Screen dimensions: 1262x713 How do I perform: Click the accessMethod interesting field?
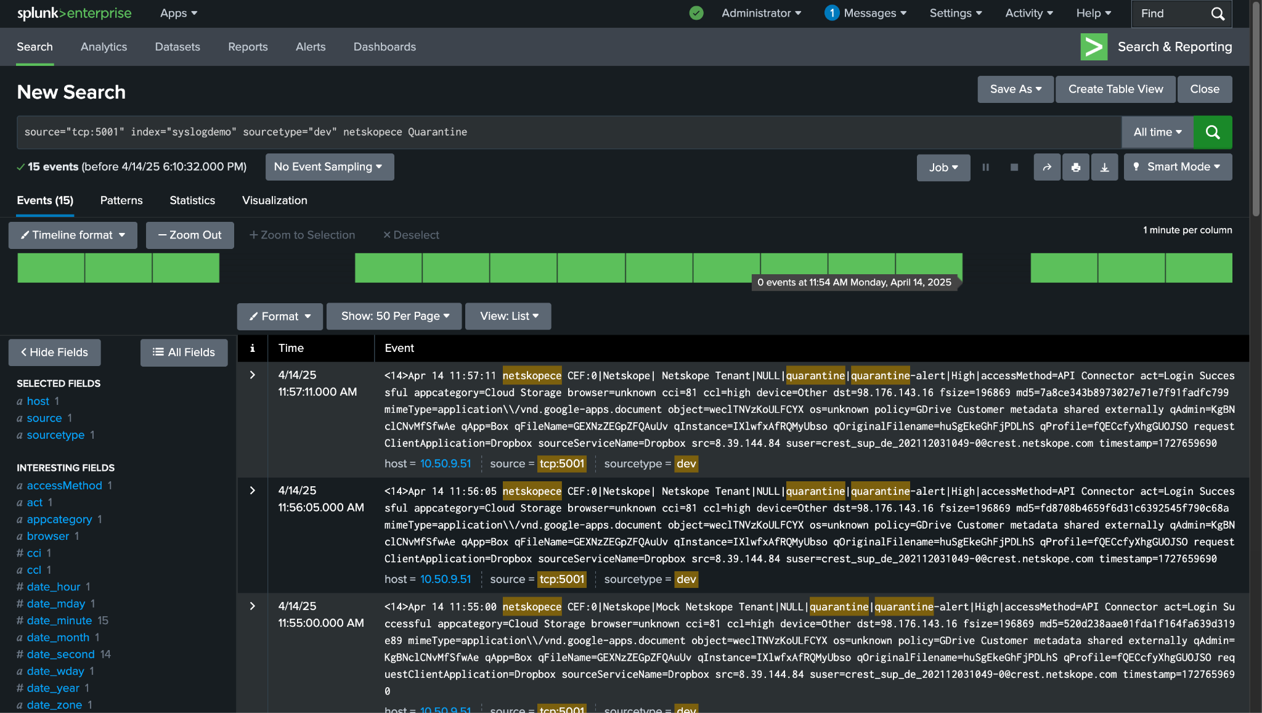[x=64, y=486]
